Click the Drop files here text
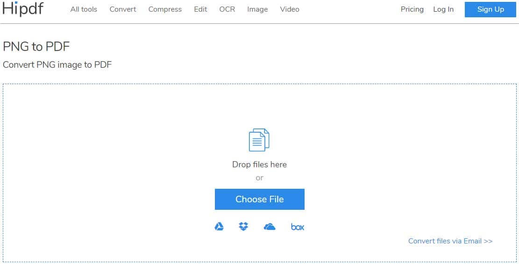Image resolution: width=519 pixels, height=264 pixels. (260, 164)
